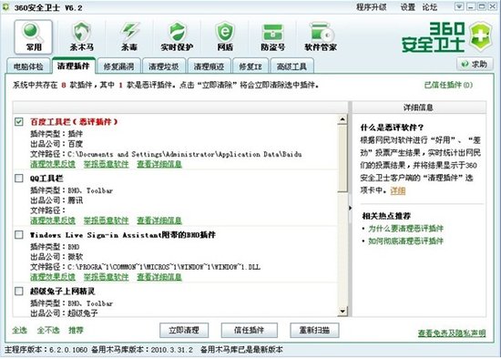Click the plugin list scroll up arrow

pos(343,119)
